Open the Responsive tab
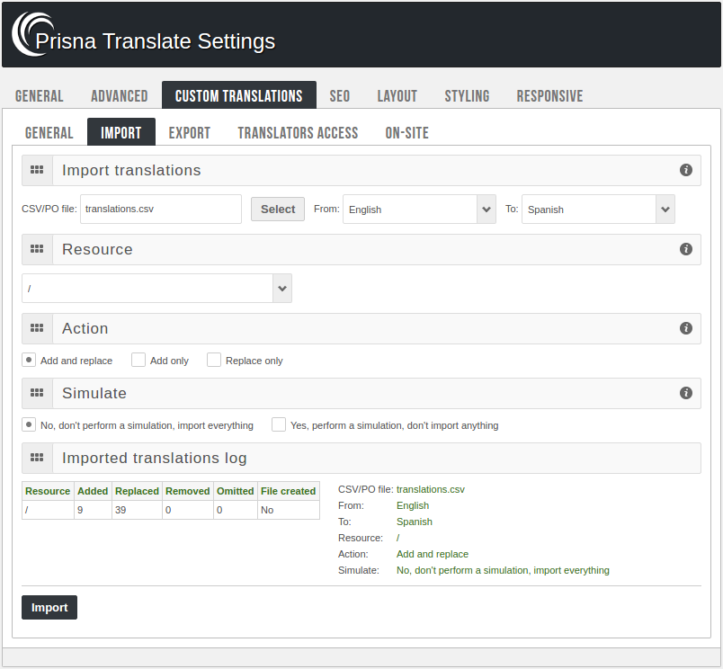This screenshot has width=723, height=669. pos(549,96)
